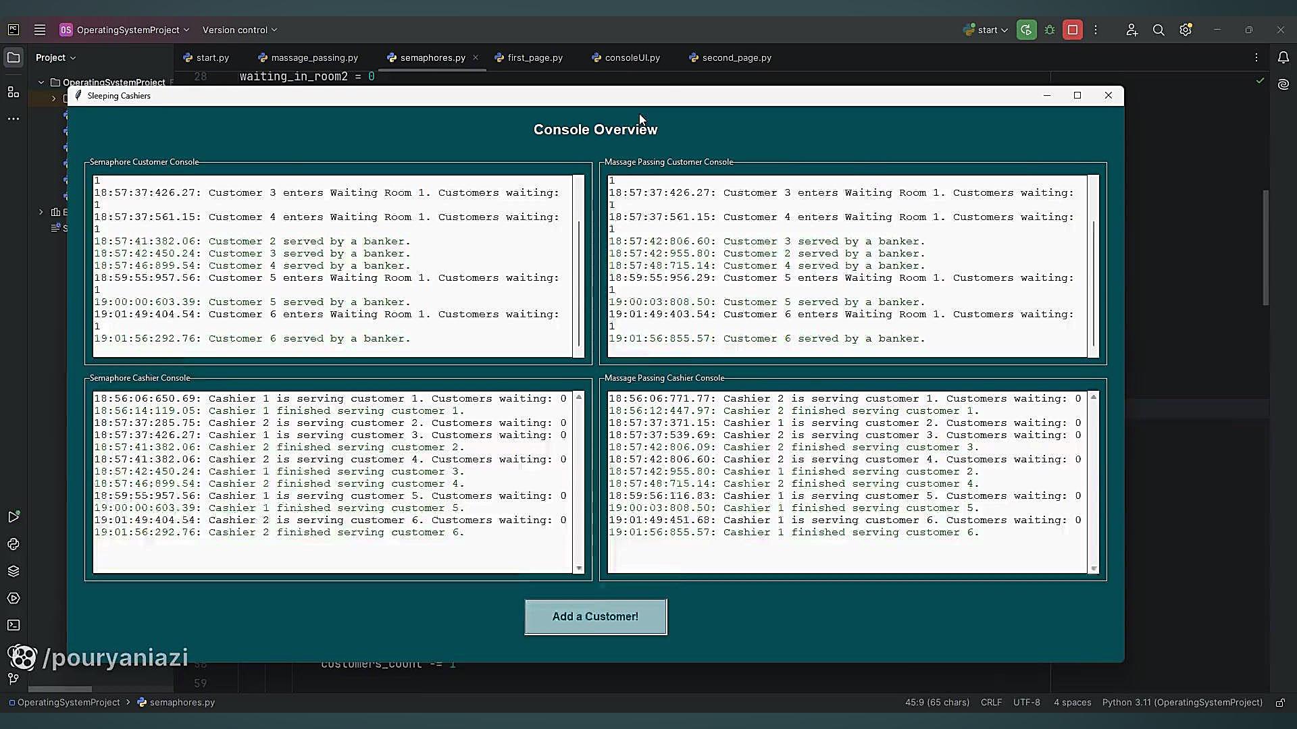Collapse the OperatingSystemProject tree root
This screenshot has width=1297, height=729.
[41, 82]
